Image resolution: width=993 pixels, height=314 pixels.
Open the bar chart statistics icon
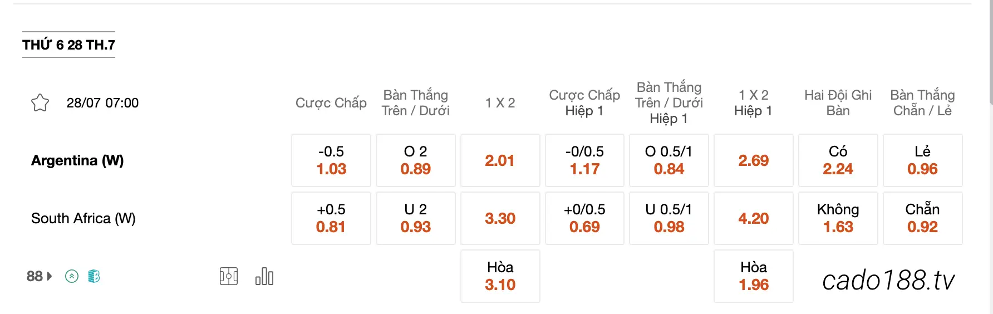point(264,276)
